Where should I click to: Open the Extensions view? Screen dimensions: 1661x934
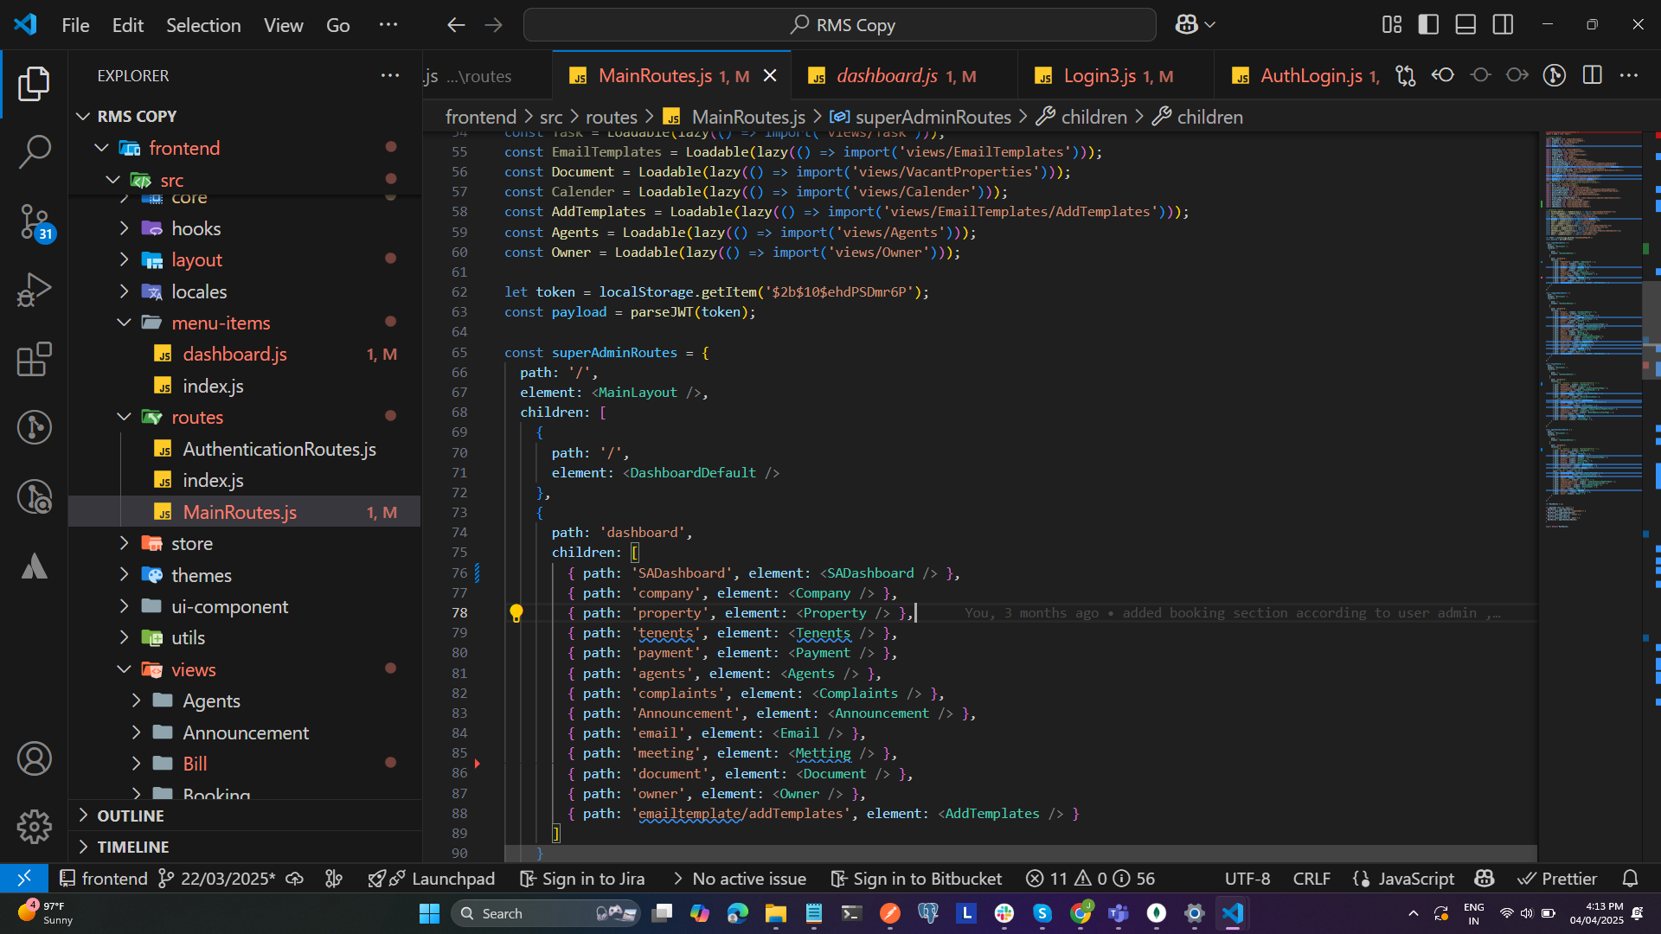tap(34, 359)
